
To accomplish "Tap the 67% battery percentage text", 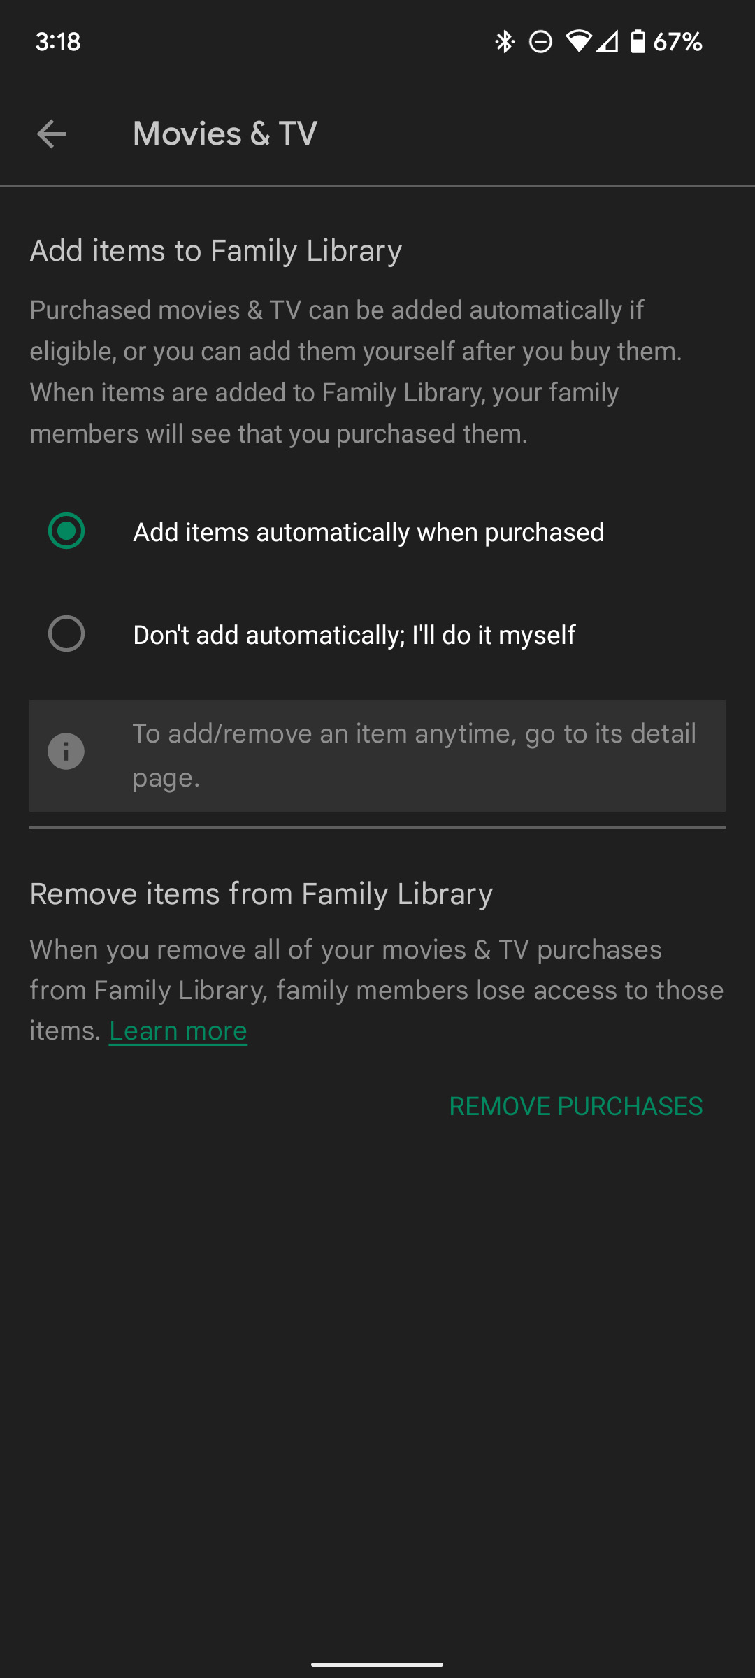I will click(x=677, y=42).
